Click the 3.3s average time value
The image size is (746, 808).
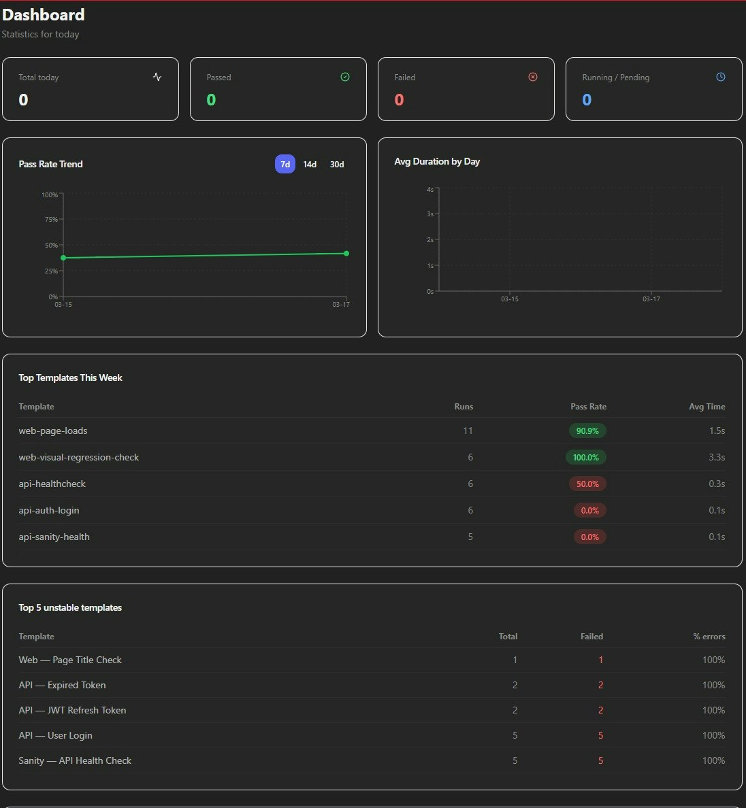click(717, 457)
